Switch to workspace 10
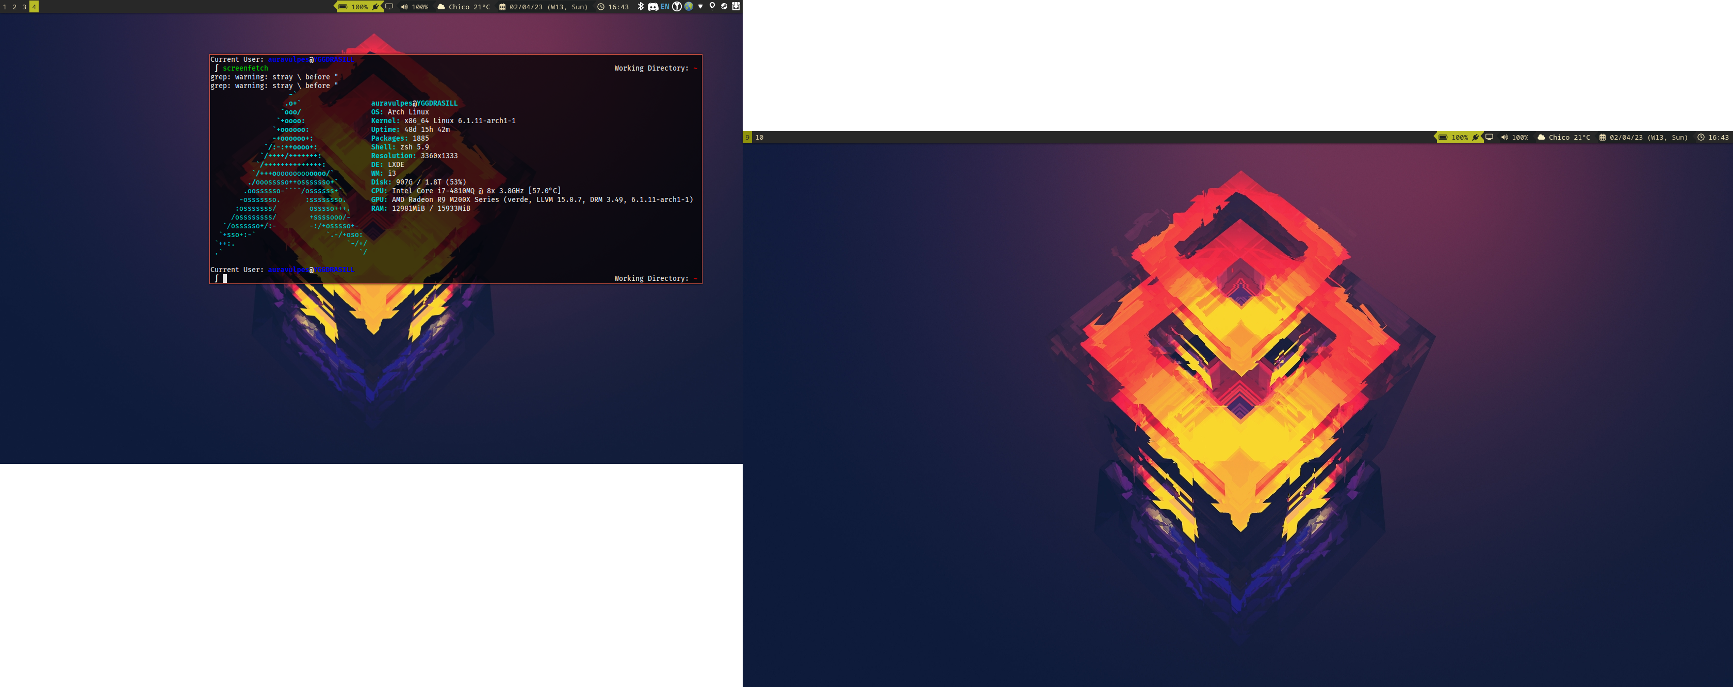Viewport: 1733px width, 687px height. pos(760,137)
